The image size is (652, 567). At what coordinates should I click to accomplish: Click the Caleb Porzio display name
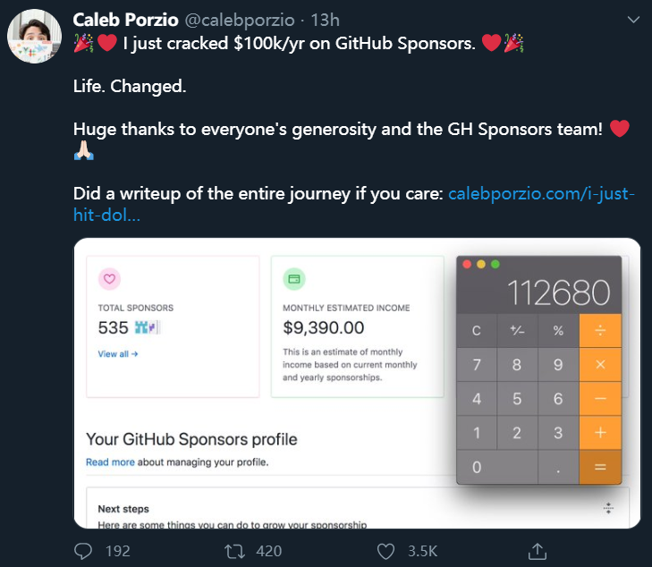click(x=125, y=19)
